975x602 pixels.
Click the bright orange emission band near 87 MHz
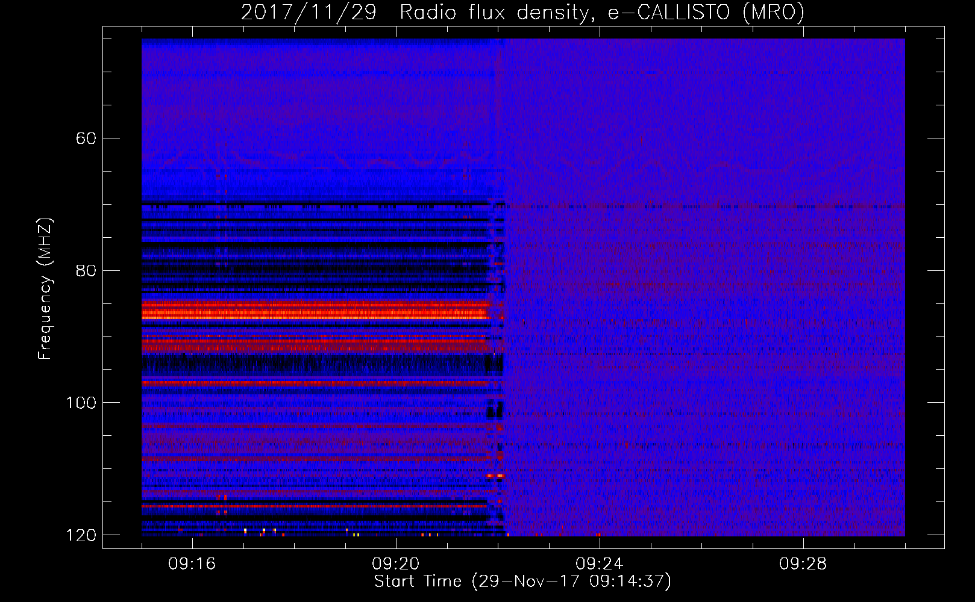click(315, 310)
